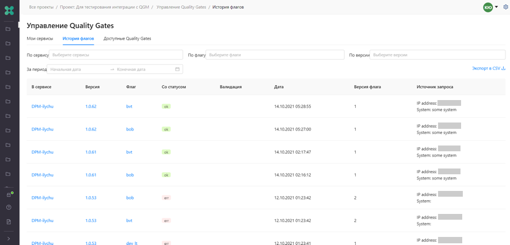Screen dimensions: 510x245
Task: Go to 'Все проекты' breadcrumb
Action: [x=41, y=7]
